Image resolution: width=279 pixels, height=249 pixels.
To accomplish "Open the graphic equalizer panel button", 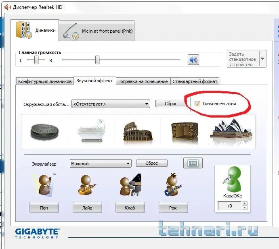I will 193,163.
